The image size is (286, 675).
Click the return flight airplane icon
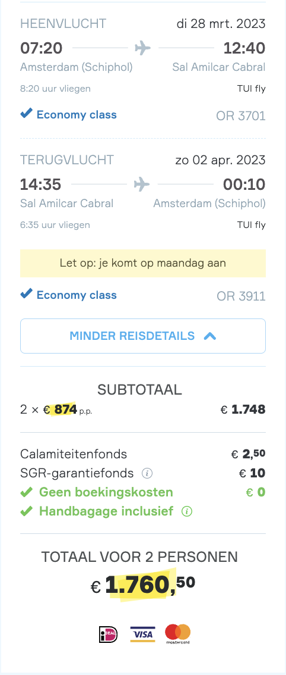tap(142, 185)
